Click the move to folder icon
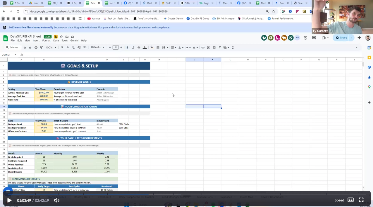The image size is (373, 207). (x=67, y=37)
